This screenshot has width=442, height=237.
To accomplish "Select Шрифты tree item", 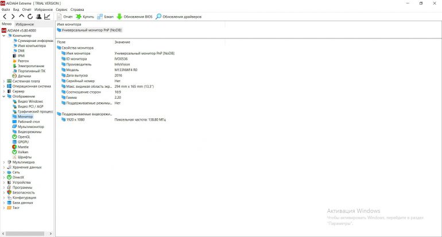I will click(x=22, y=157).
